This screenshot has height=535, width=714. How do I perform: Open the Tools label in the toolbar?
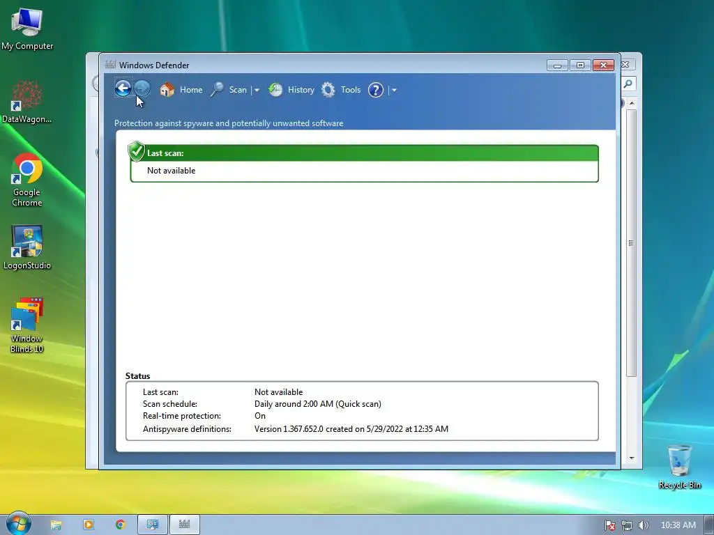(351, 90)
